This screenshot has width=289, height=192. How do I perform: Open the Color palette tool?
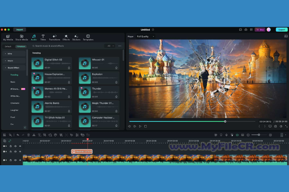tap(55, 135)
